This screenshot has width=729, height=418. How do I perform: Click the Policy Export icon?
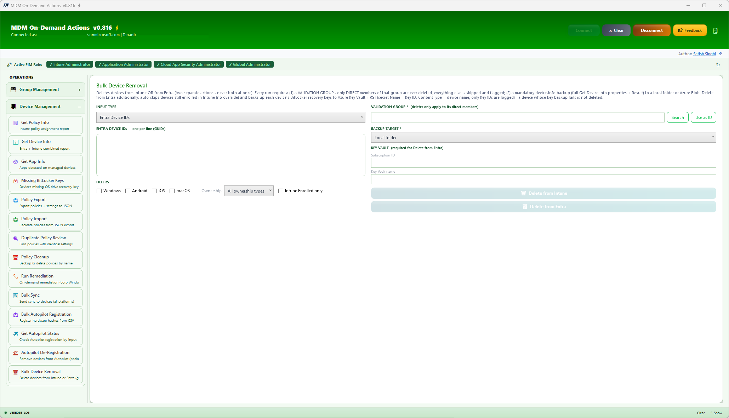(x=16, y=200)
